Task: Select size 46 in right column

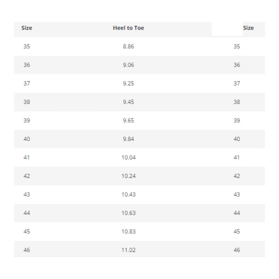Action: (x=237, y=250)
